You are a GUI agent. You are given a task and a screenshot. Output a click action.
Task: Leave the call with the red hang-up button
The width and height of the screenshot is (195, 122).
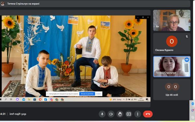(x=148, y=114)
